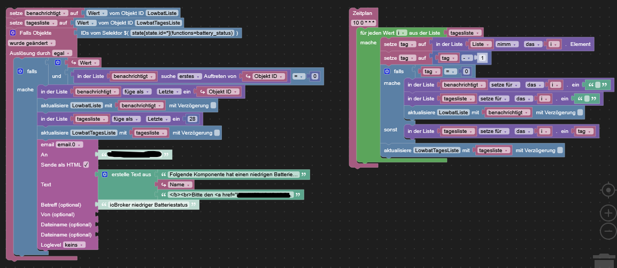617x268 pixels.
Task: Open the nimm dropdown in the Liste block
Action: point(508,44)
